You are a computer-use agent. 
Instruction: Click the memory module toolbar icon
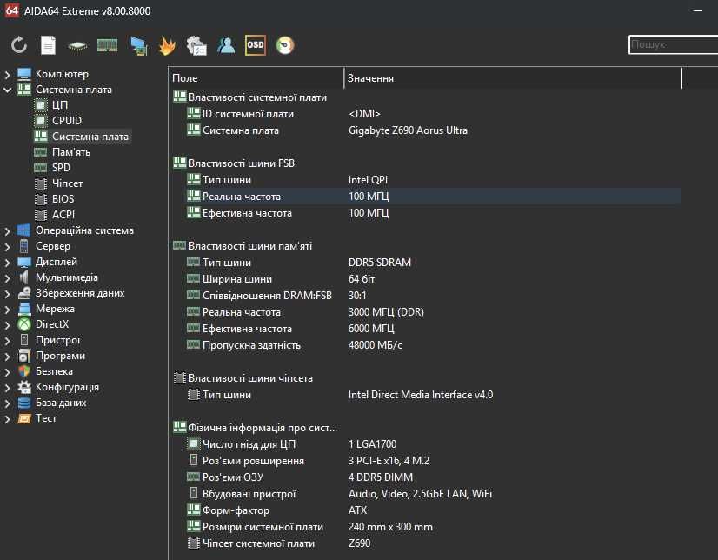click(x=108, y=45)
